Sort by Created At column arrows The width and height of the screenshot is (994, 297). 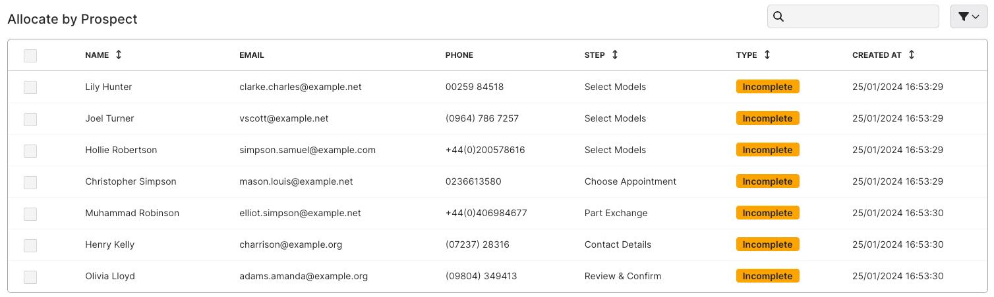tap(912, 55)
